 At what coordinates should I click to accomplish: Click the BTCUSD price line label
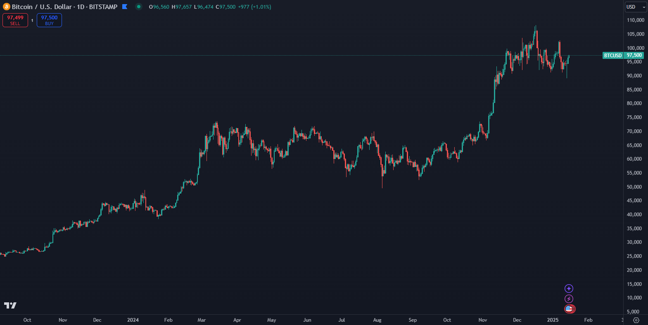[x=612, y=55]
